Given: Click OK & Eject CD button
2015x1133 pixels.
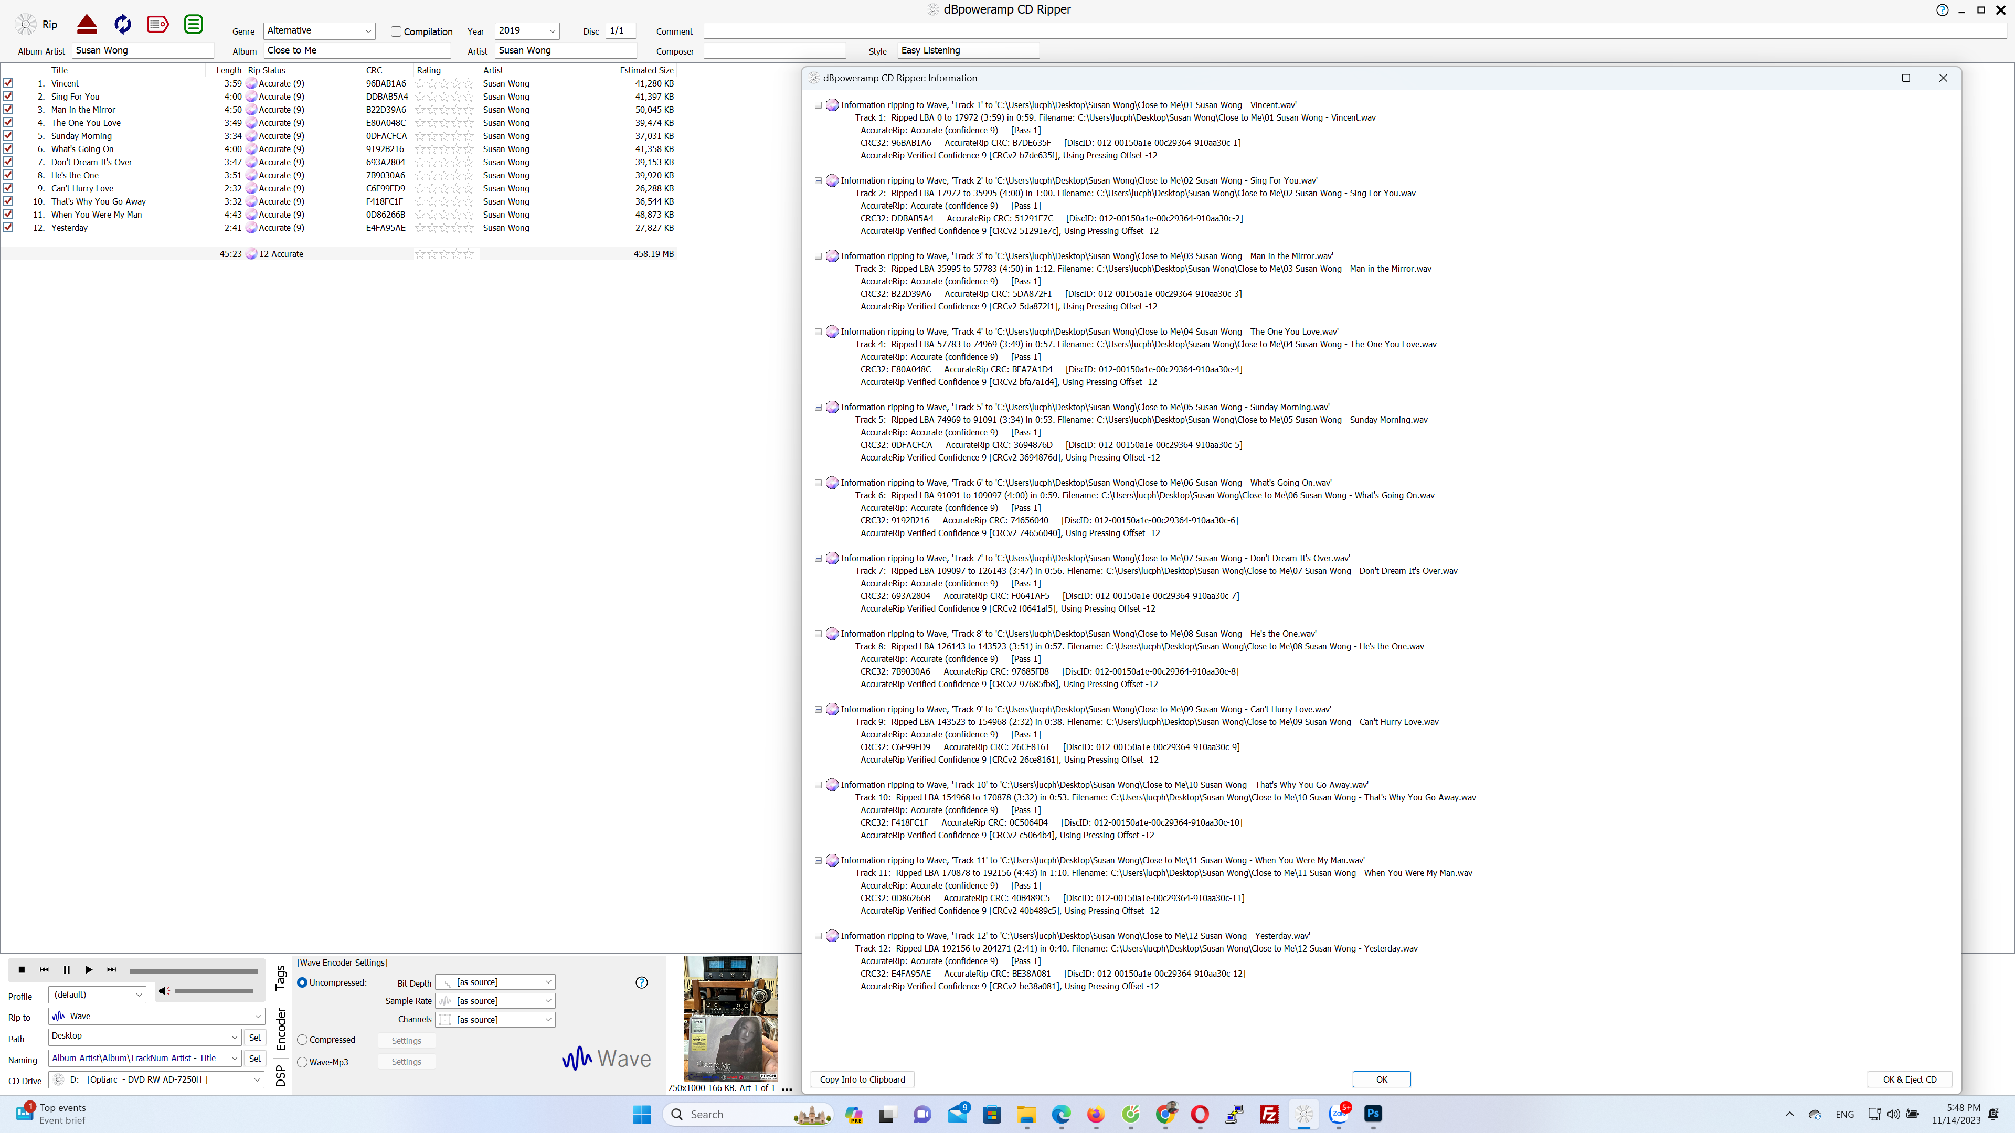Looking at the screenshot, I should pyautogui.click(x=1910, y=1080).
